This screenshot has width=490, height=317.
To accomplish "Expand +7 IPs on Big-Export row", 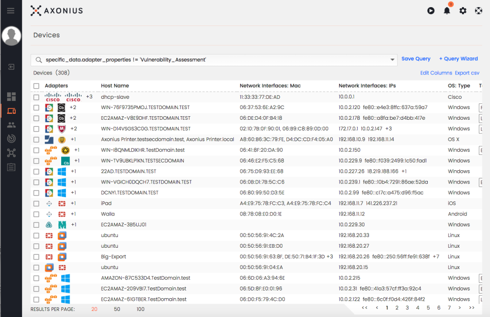I will pyautogui.click(x=436, y=256).
